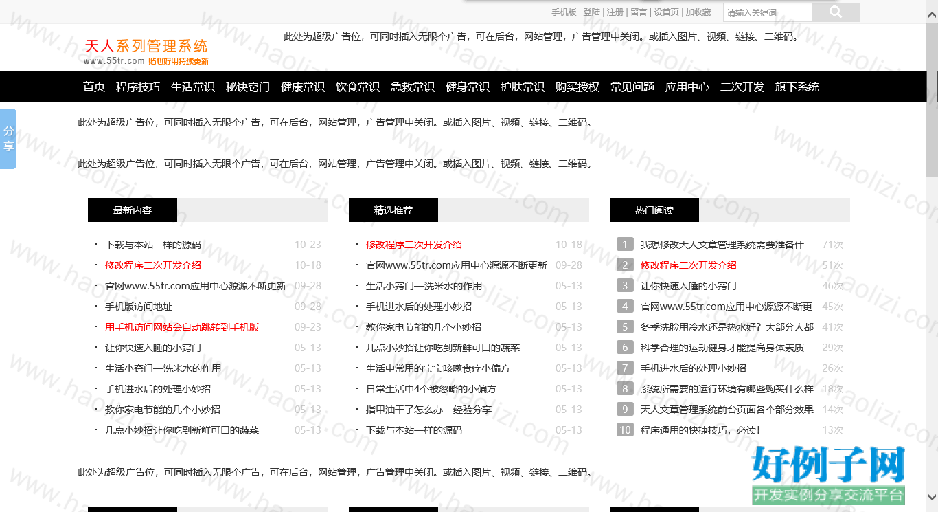Open the 护肤常识 menu item

(x=523, y=87)
